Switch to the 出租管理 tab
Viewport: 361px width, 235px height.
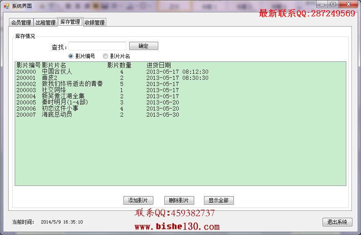coord(46,23)
